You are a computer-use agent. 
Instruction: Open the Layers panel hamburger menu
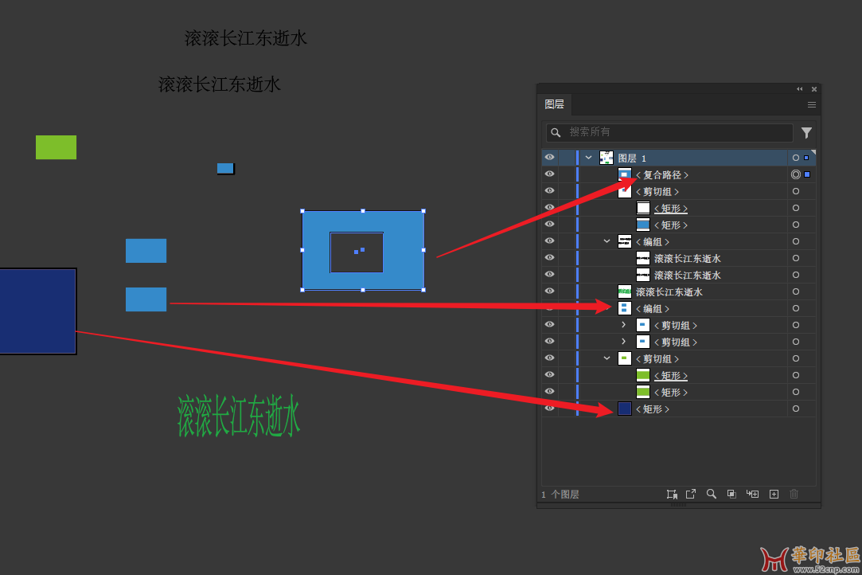click(811, 104)
